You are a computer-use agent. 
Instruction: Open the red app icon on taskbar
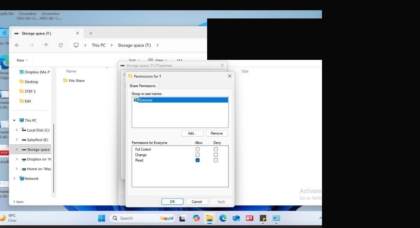(x=250, y=218)
